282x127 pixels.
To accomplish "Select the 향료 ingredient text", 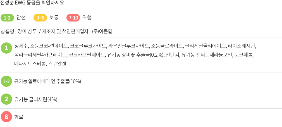I will (x=19, y=117).
